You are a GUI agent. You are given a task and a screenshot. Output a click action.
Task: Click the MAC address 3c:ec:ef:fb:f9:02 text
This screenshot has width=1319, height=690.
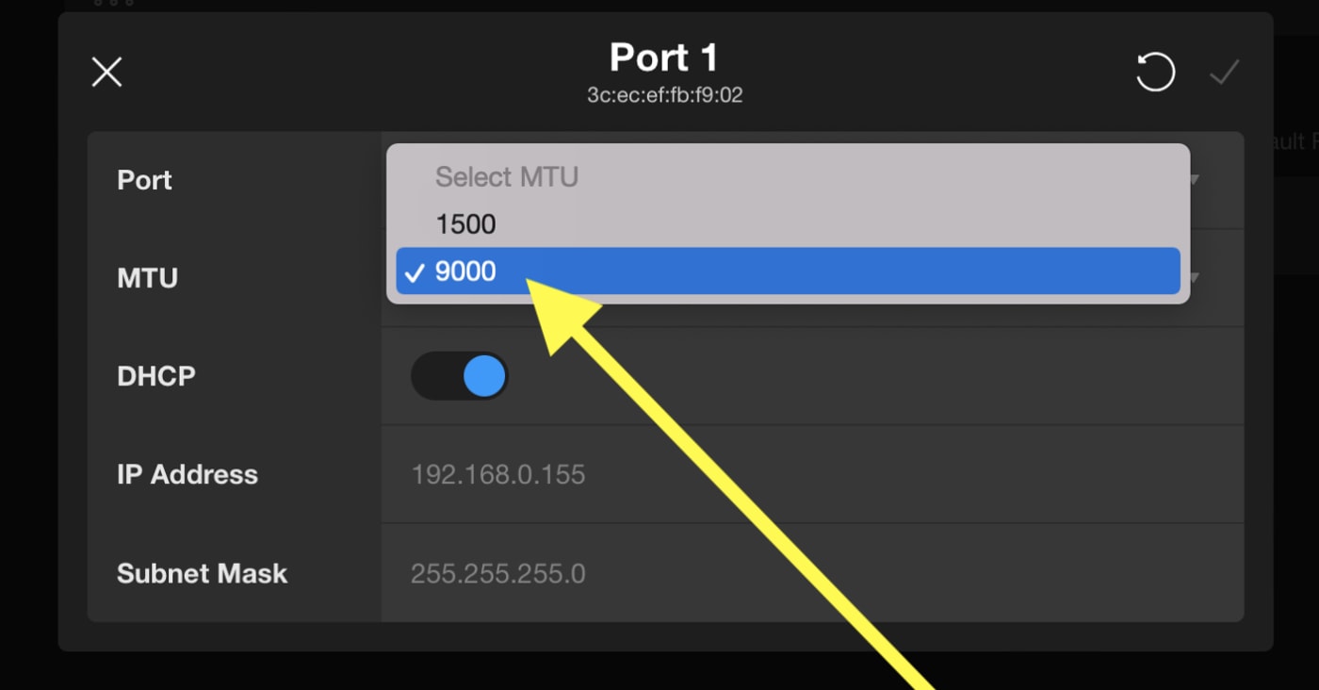[x=664, y=94]
